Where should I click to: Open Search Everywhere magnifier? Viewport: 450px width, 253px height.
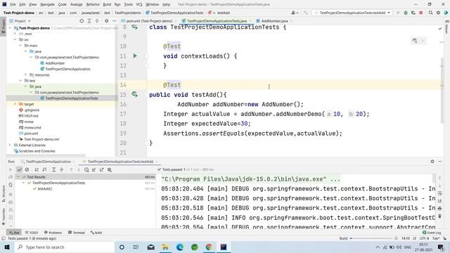[x=430, y=13]
